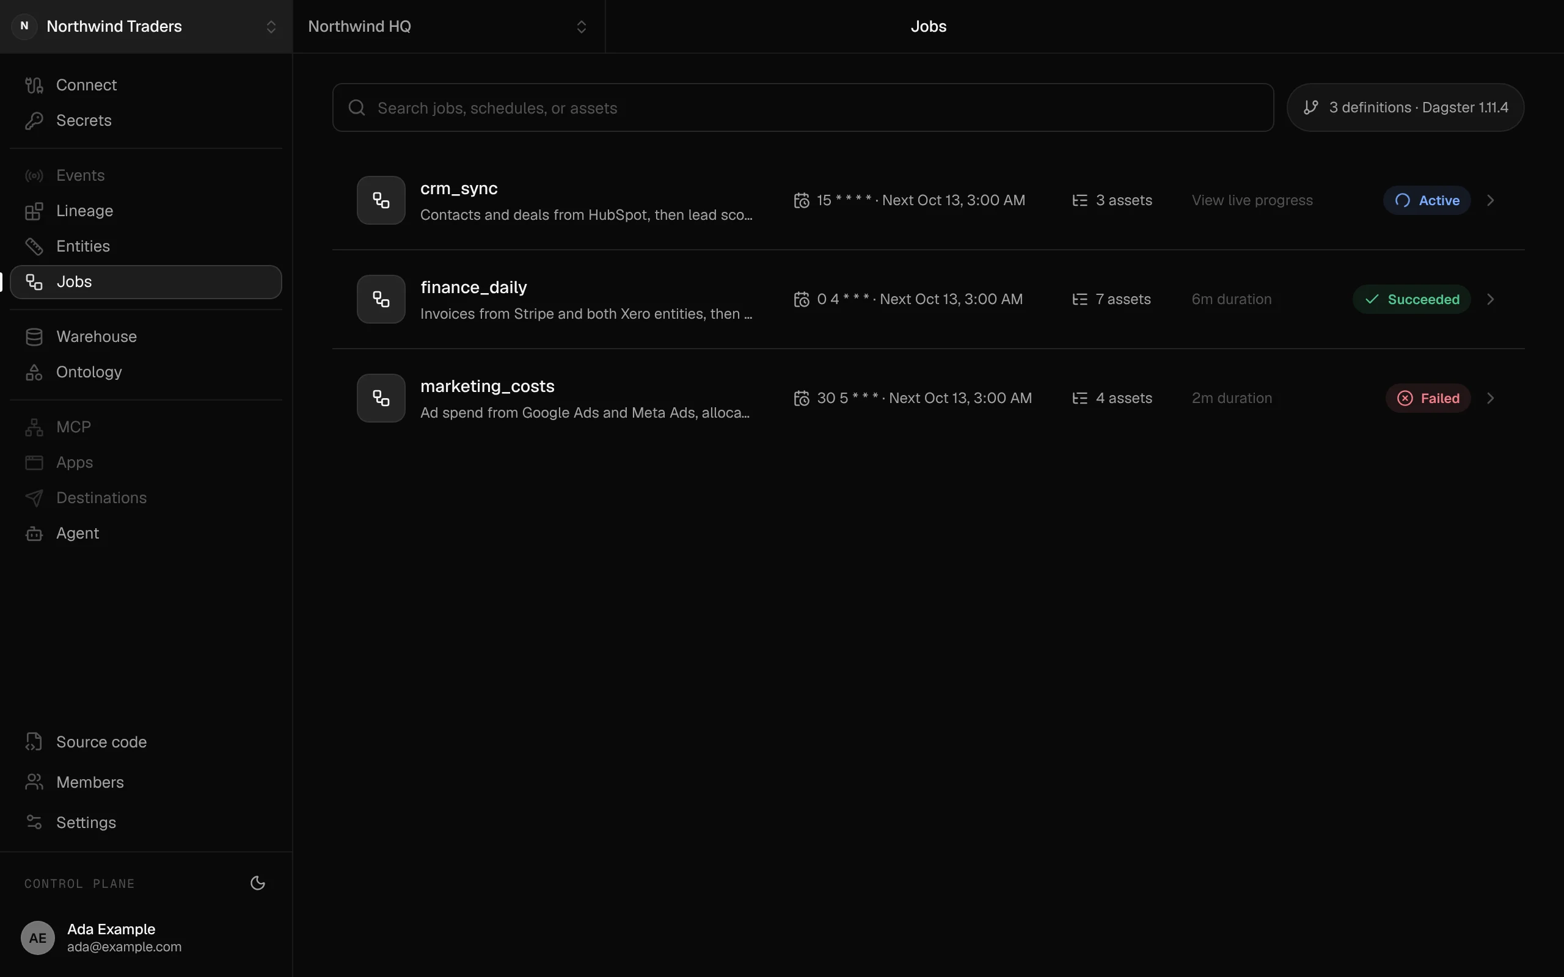The height and width of the screenshot is (977, 1564).
Task: Open crm_sync row chevron
Action: (1491, 201)
